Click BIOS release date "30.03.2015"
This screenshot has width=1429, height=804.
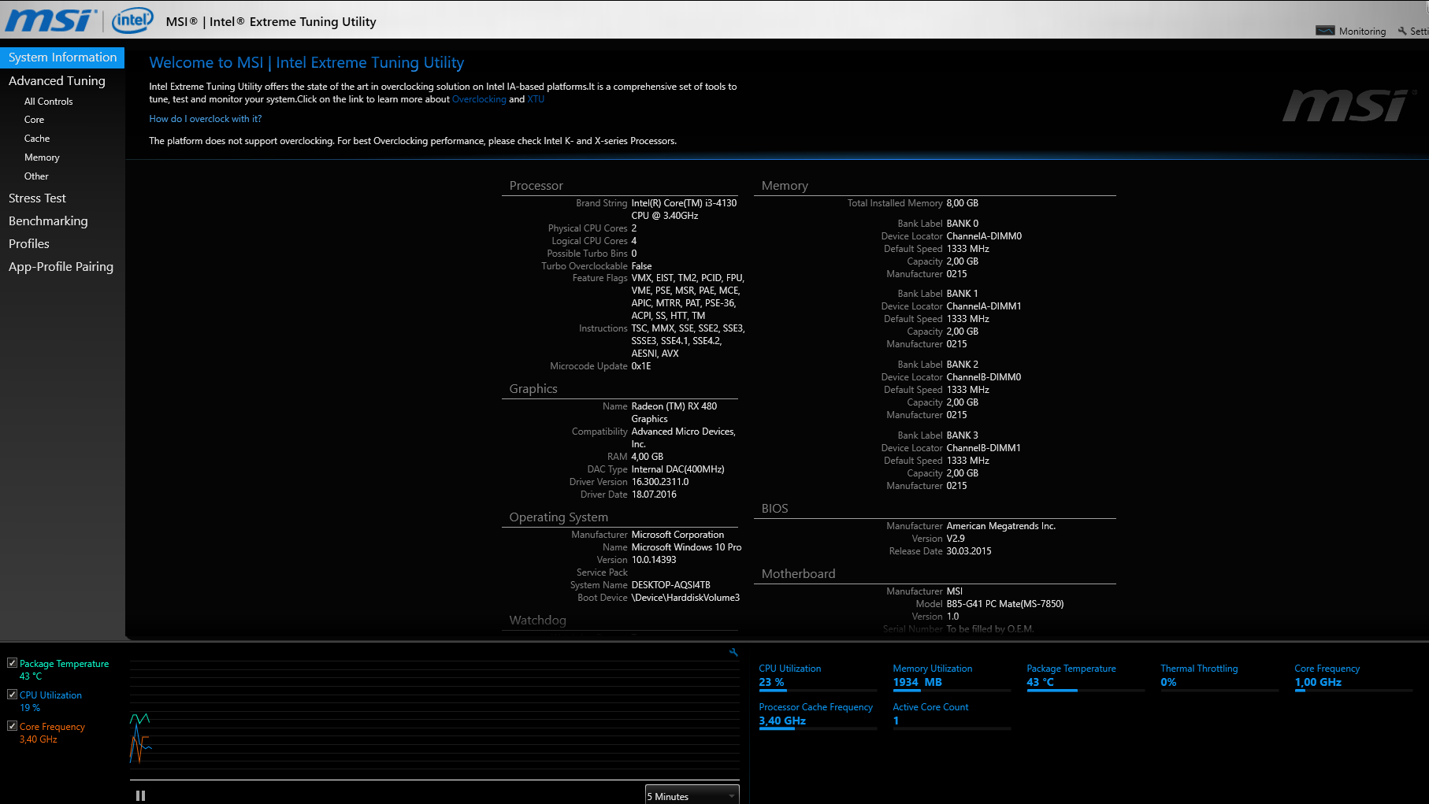pos(969,551)
